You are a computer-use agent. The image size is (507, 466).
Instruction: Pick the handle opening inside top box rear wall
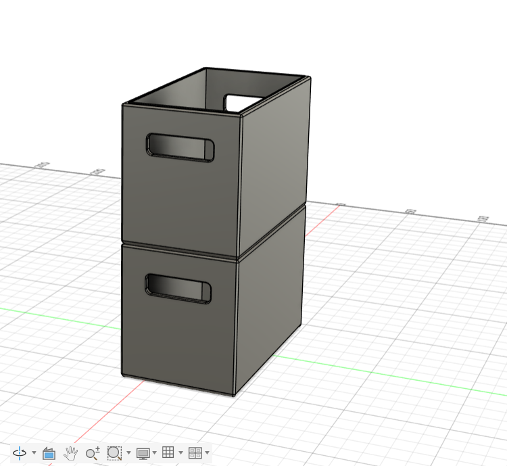[243, 103]
